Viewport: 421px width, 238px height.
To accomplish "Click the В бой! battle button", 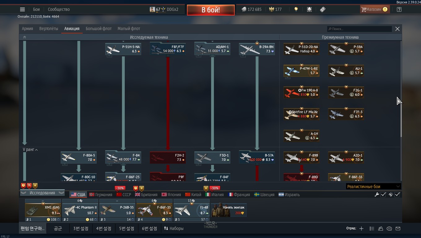I will click(x=210, y=10).
